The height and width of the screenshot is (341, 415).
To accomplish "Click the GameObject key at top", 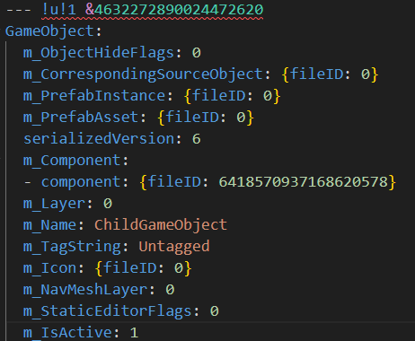I will [49, 31].
